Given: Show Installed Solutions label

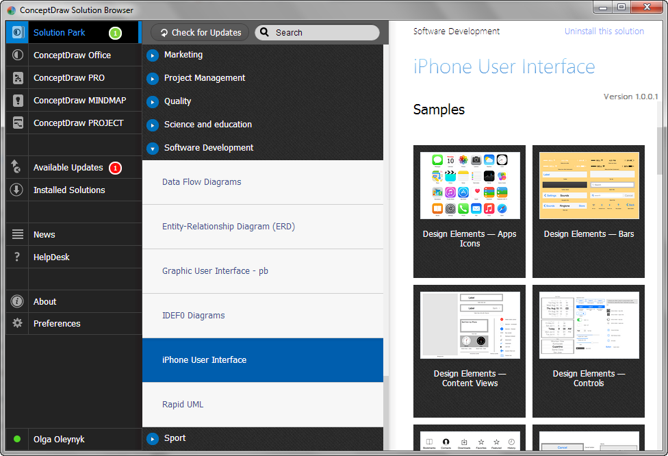Looking at the screenshot, I should click(69, 190).
